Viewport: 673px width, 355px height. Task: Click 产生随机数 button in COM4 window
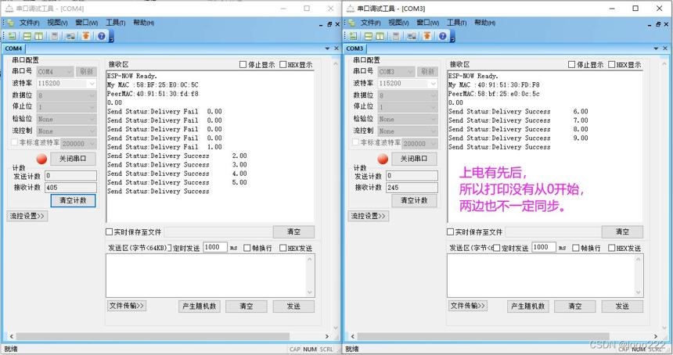[x=199, y=306]
